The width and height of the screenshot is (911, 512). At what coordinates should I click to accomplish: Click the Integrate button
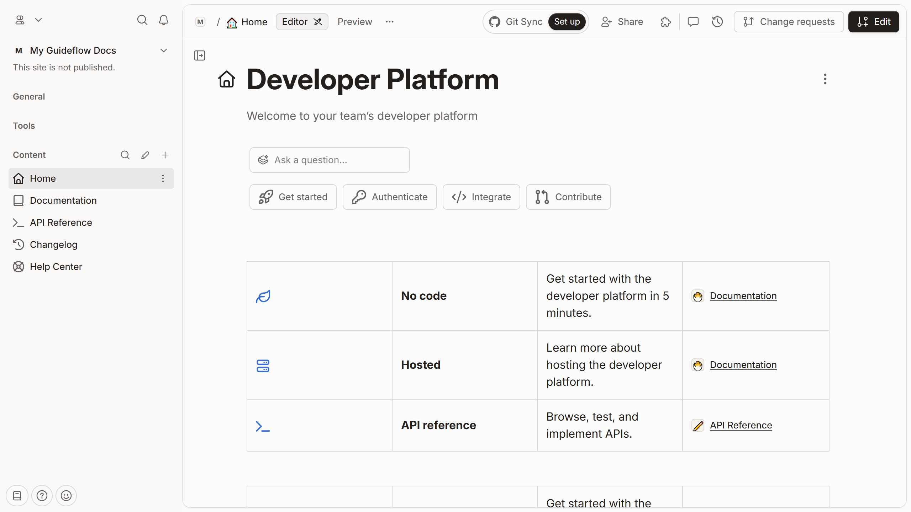pos(481,197)
